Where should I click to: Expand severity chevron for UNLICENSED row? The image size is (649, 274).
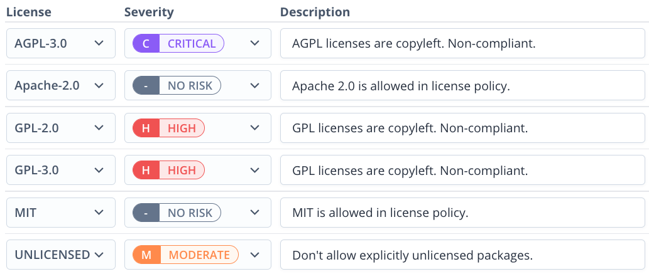(x=255, y=255)
